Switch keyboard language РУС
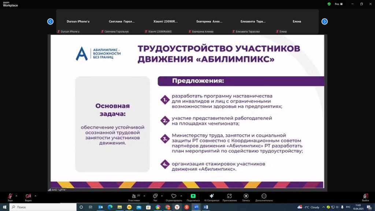Viewport: 375px width, 211px height. tap(348, 207)
